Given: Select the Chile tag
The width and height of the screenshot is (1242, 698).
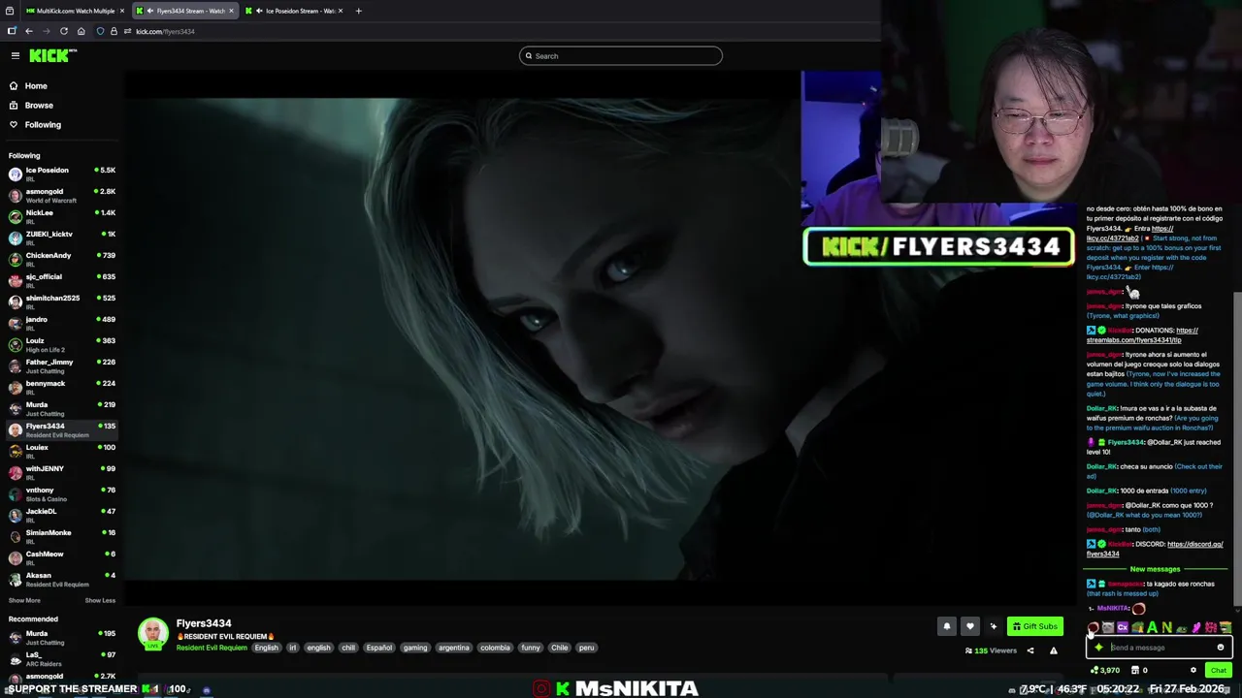Looking at the screenshot, I should (x=560, y=648).
